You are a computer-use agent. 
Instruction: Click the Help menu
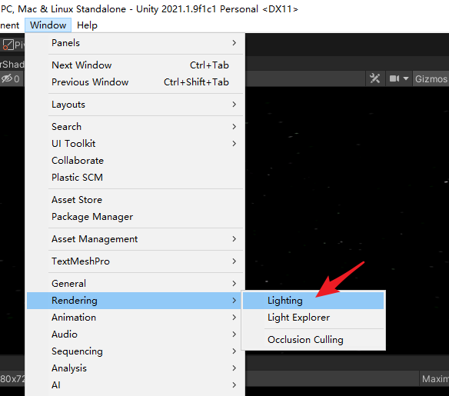(x=87, y=25)
